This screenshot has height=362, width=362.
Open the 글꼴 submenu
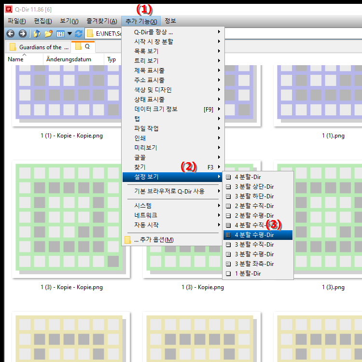point(173,157)
